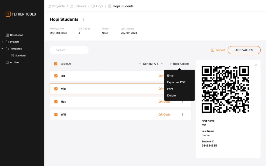The height and width of the screenshot is (166, 266).
Task: Open the Nat row three-dot menu
Action: click(x=182, y=102)
